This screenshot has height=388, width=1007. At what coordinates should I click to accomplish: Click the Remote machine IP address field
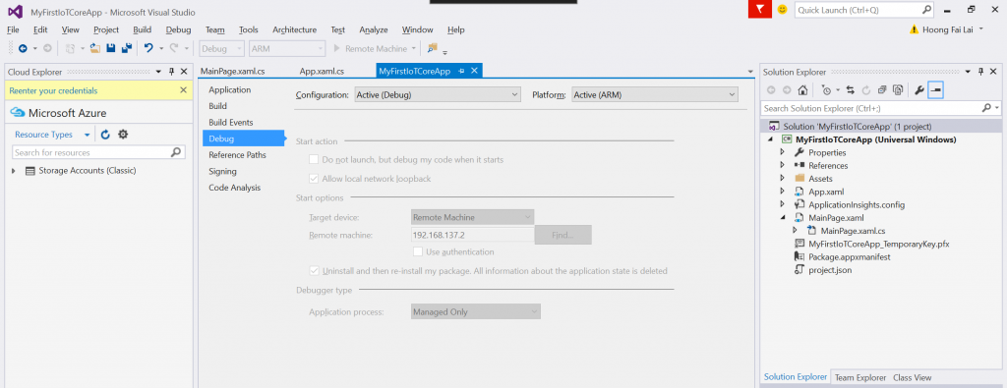pyautogui.click(x=472, y=235)
